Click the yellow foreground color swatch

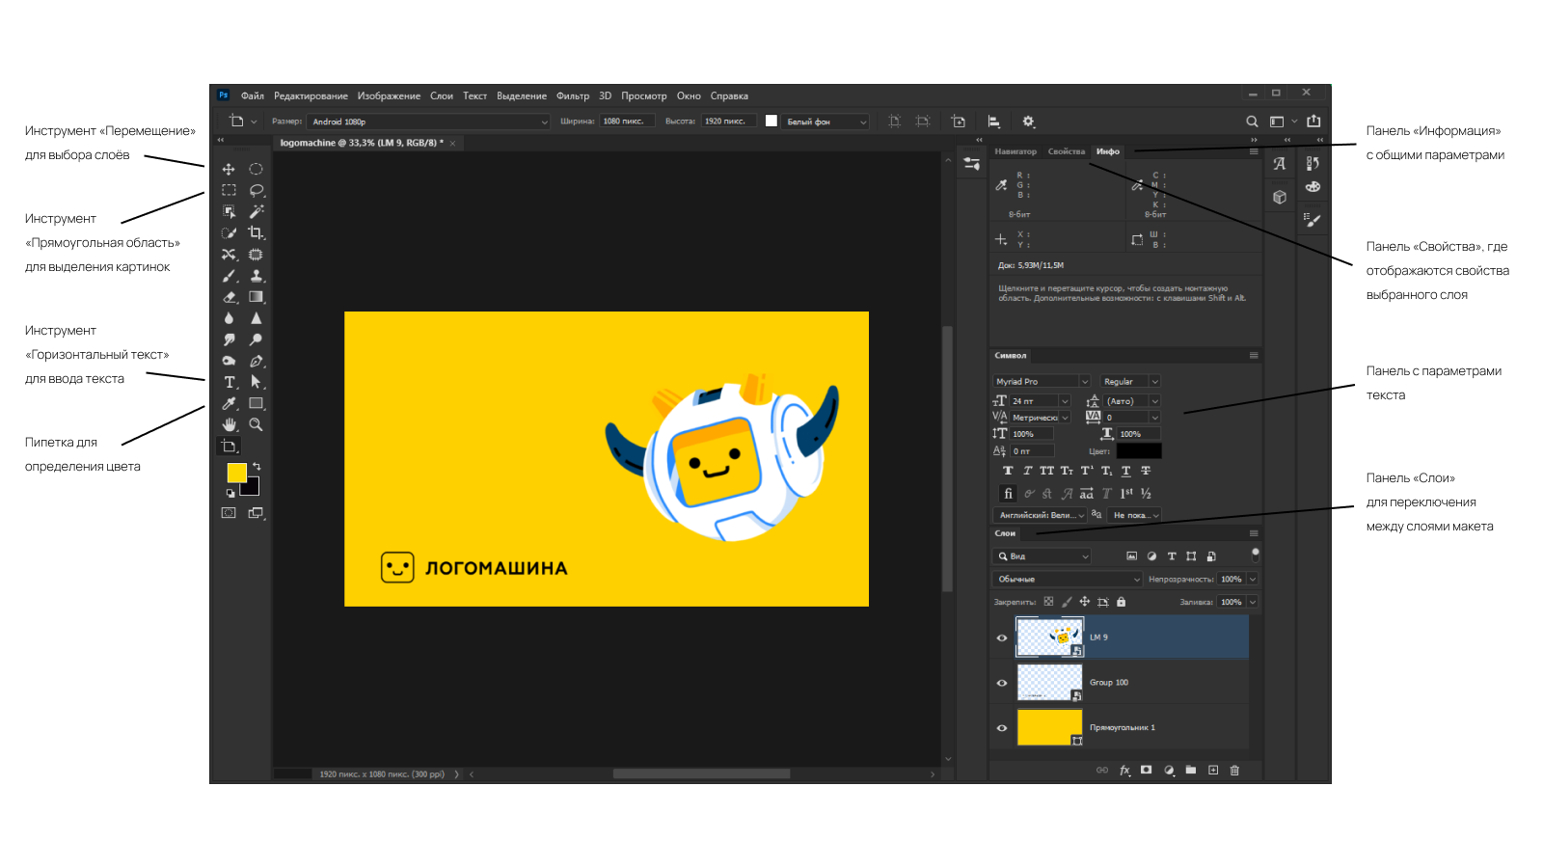point(235,473)
